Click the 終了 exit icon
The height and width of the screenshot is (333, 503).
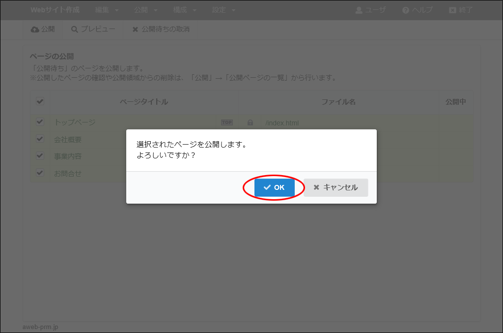tap(452, 10)
